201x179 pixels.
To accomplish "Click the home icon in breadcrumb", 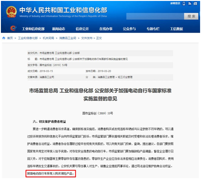I will pyautogui.click(x=4, y=38).
